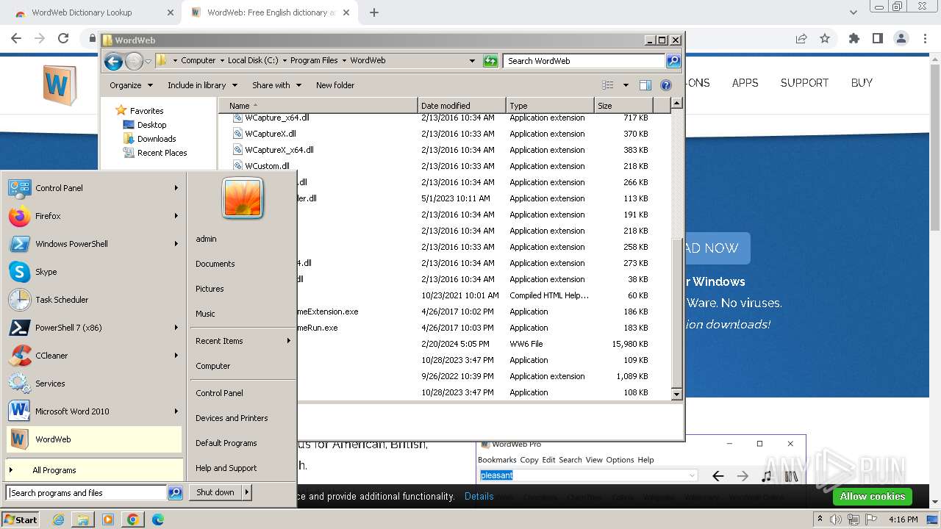
Task: Expand Microsoft Word 2010 jump list arrow
Action: 176,411
